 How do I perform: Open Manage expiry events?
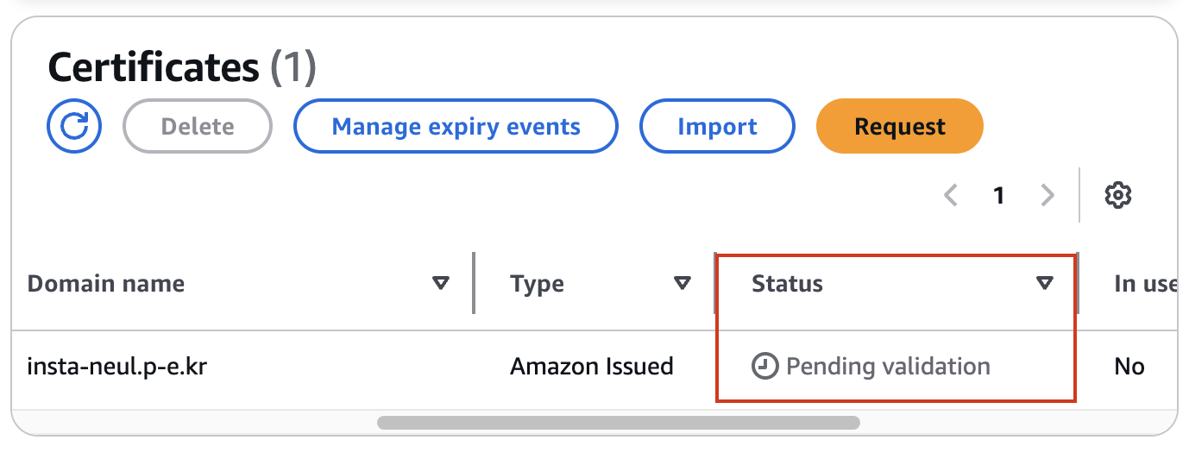pos(456,127)
